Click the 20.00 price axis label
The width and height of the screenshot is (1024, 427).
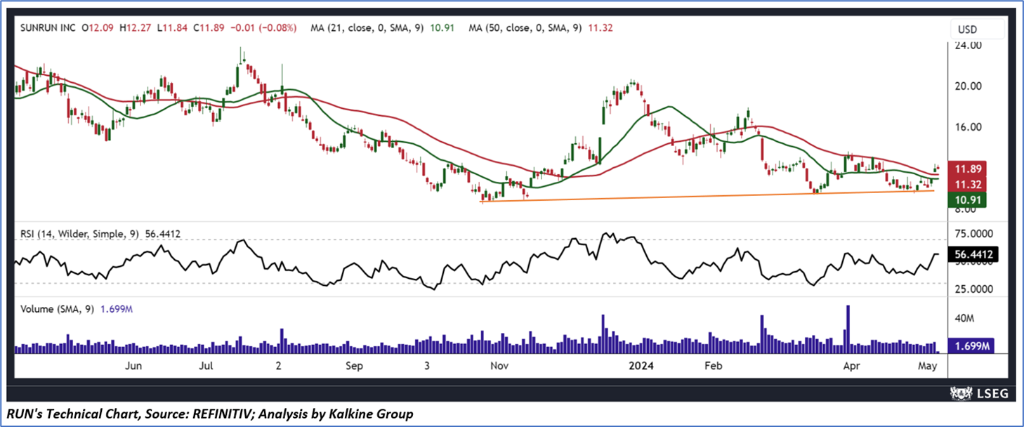tap(968, 86)
